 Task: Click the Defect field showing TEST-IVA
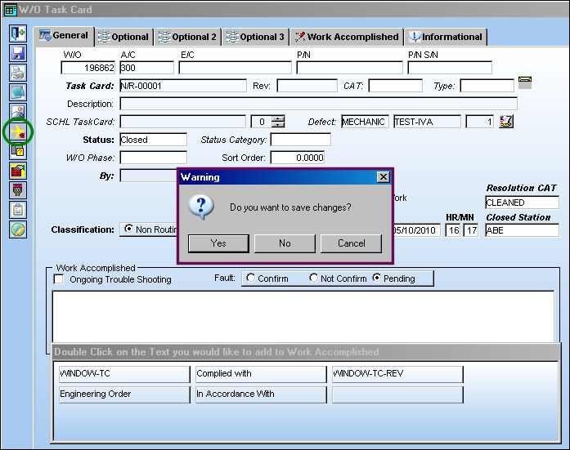[427, 122]
